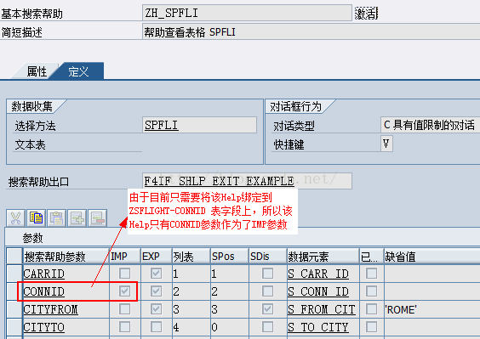Click the 快捷键 field with V

386,144
